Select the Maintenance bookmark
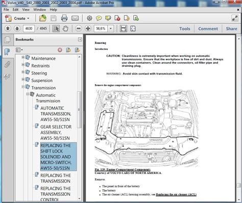This screenshot has height=203, width=242. (x=43, y=58)
